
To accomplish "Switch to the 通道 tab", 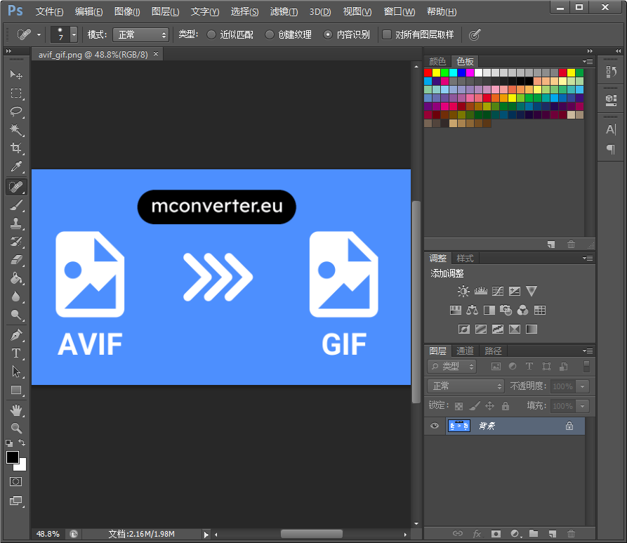I will [465, 351].
